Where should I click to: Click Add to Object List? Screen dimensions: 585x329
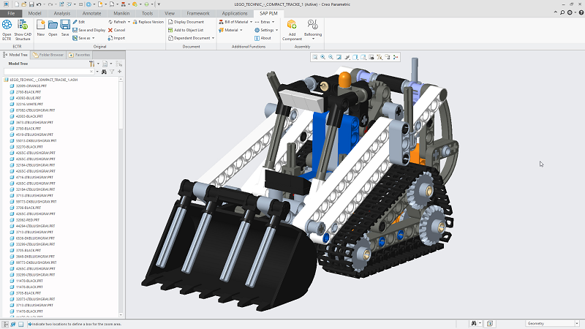(x=186, y=30)
